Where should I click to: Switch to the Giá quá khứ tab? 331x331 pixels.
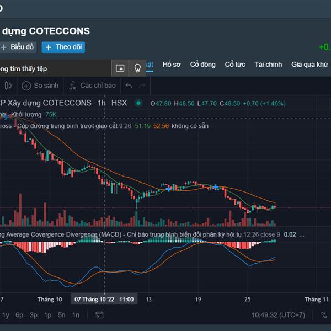click(x=309, y=65)
